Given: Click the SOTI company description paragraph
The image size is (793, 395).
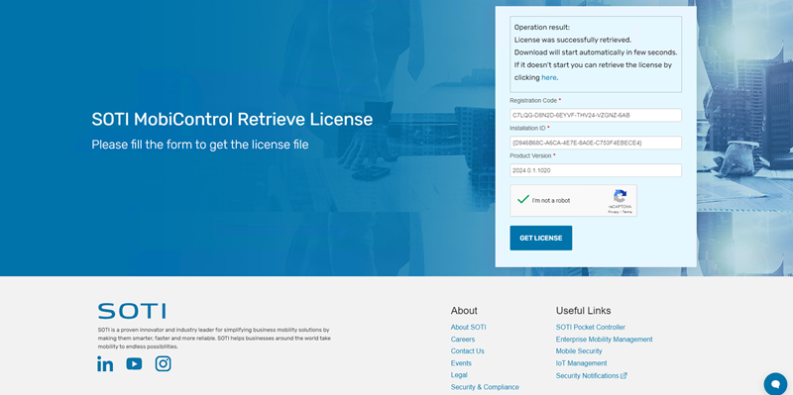Looking at the screenshot, I should tap(214, 338).
